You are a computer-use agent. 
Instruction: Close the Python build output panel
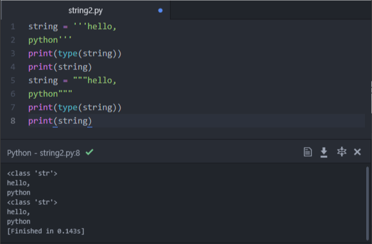click(357, 152)
